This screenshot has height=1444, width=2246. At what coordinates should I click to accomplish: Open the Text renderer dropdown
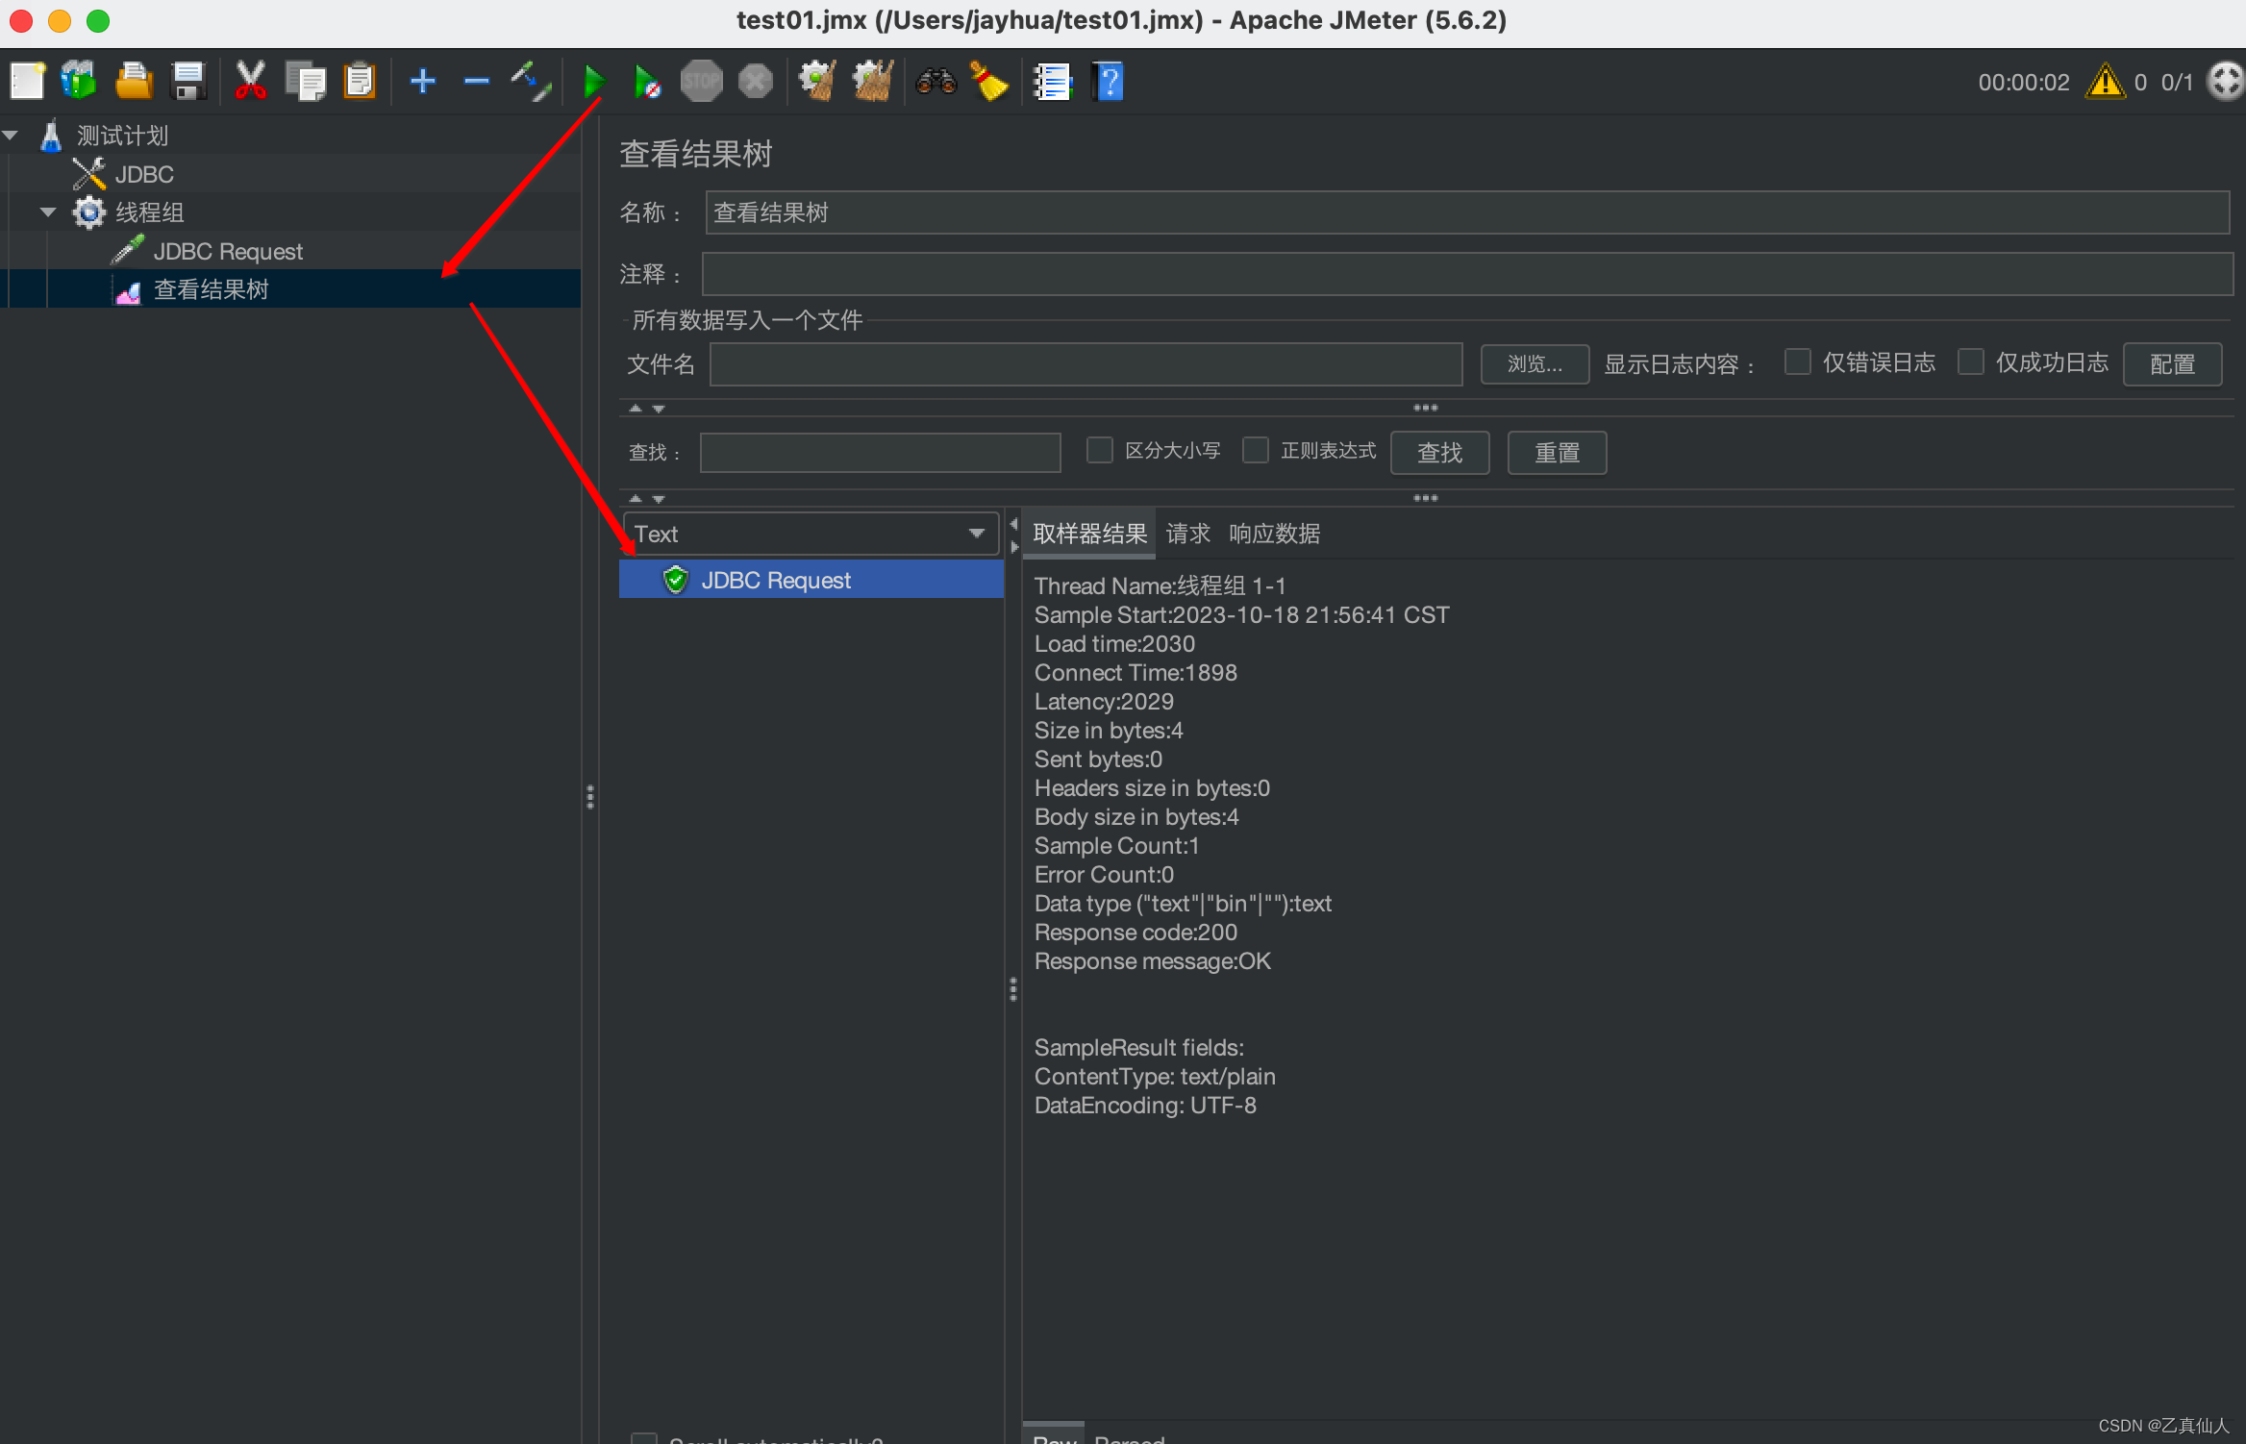coord(811,534)
